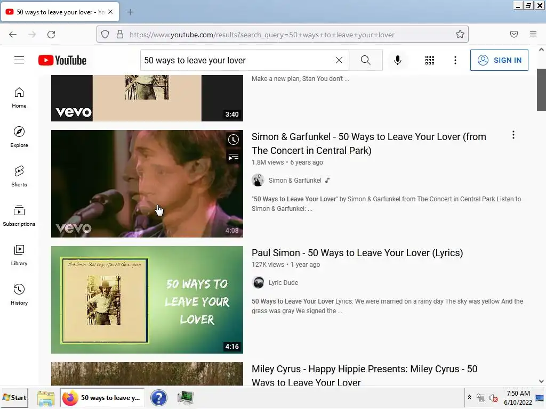The width and height of the screenshot is (546, 409).
Task: Open Simon & Garfunkel Central Park video title
Action: point(369,144)
